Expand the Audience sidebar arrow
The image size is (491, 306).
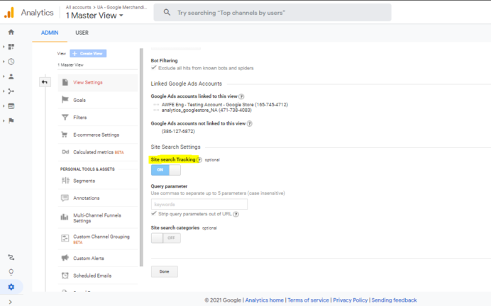[x=4, y=76]
